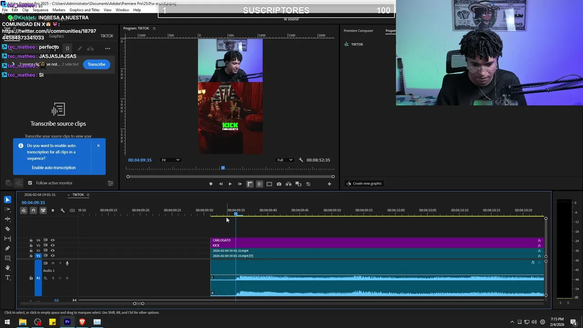
Task: Click the Safe Margins button
Action: [269, 184]
